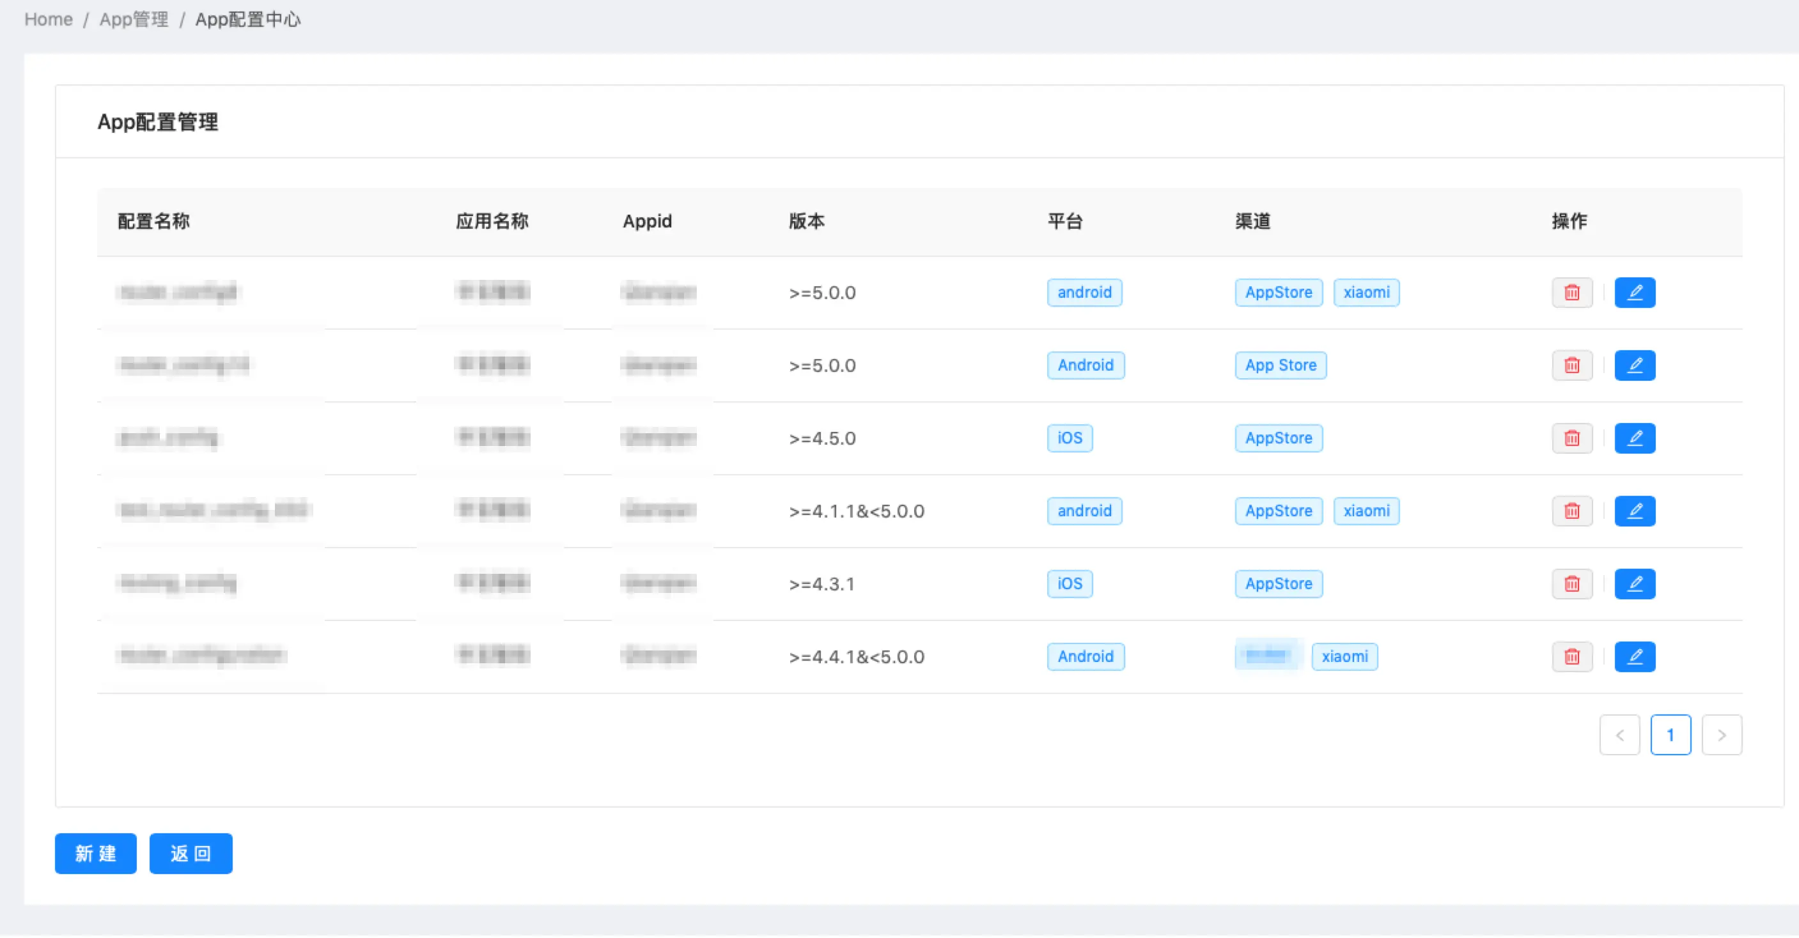Click the App Store tag in second row
1799x938 pixels.
1280,365
